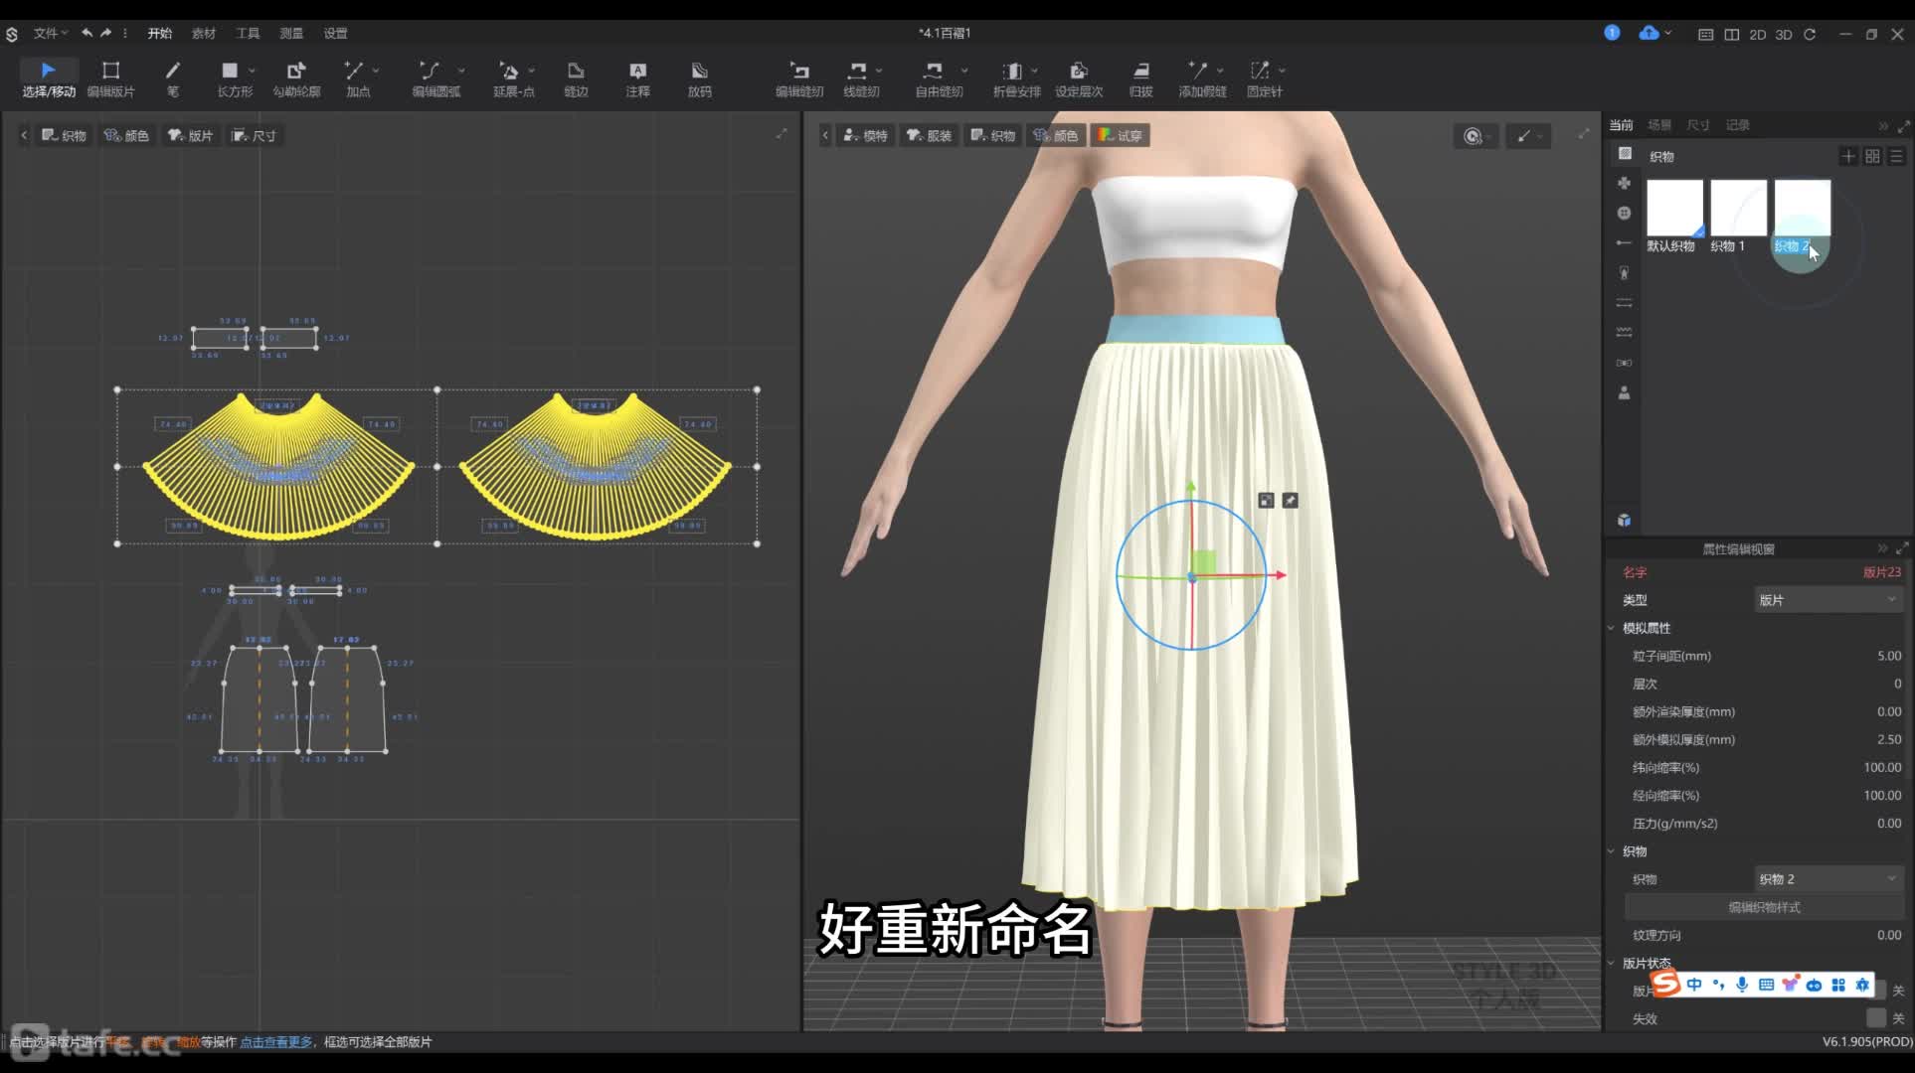
Task: Click the 设定层次 tool
Action: pyautogui.click(x=1079, y=78)
